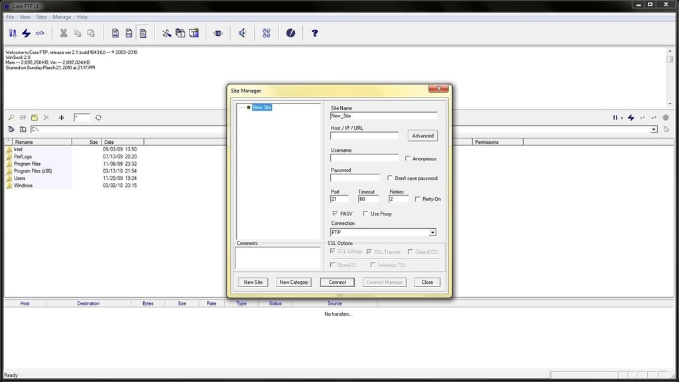Enable the Use Proxy checkbox
679x382 pixels.
(x=365, y=214)
